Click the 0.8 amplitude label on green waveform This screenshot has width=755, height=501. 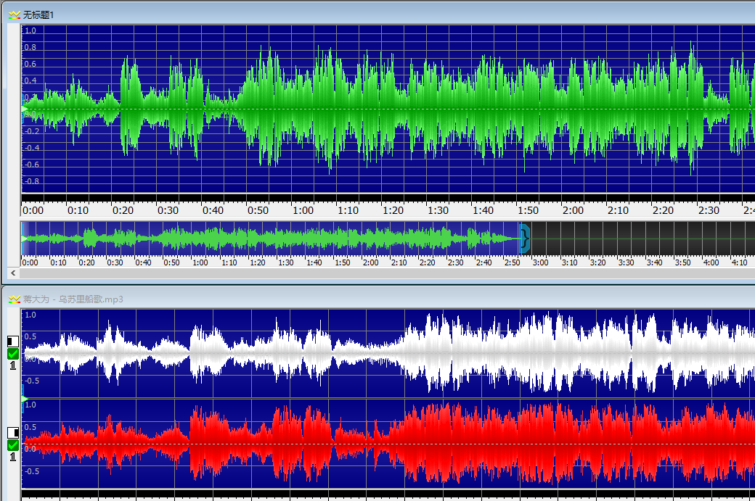[30, 47]
